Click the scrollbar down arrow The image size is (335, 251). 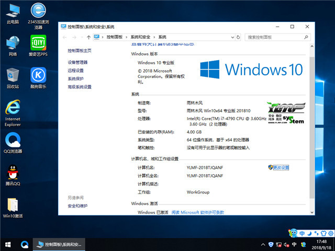(312, 212)
